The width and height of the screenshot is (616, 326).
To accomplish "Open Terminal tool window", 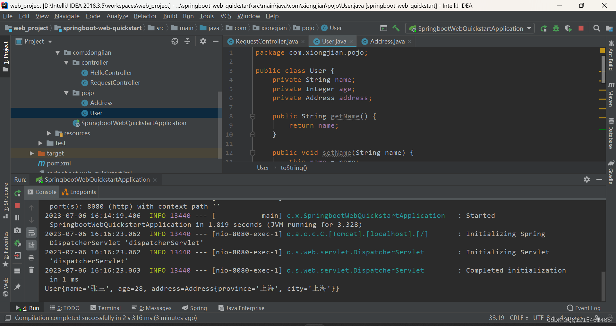I will coord(106,308).
